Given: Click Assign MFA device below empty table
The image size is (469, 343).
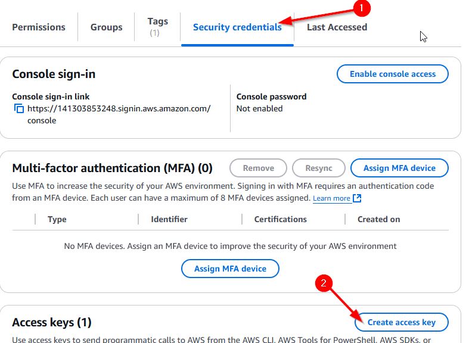Looking at the screenshot, I should (230, 269).
